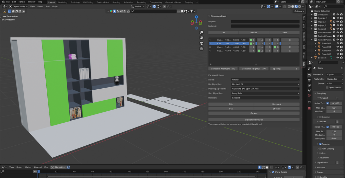Click the pan hand icon in viewport
345x178 pixels.
[202, 38]
